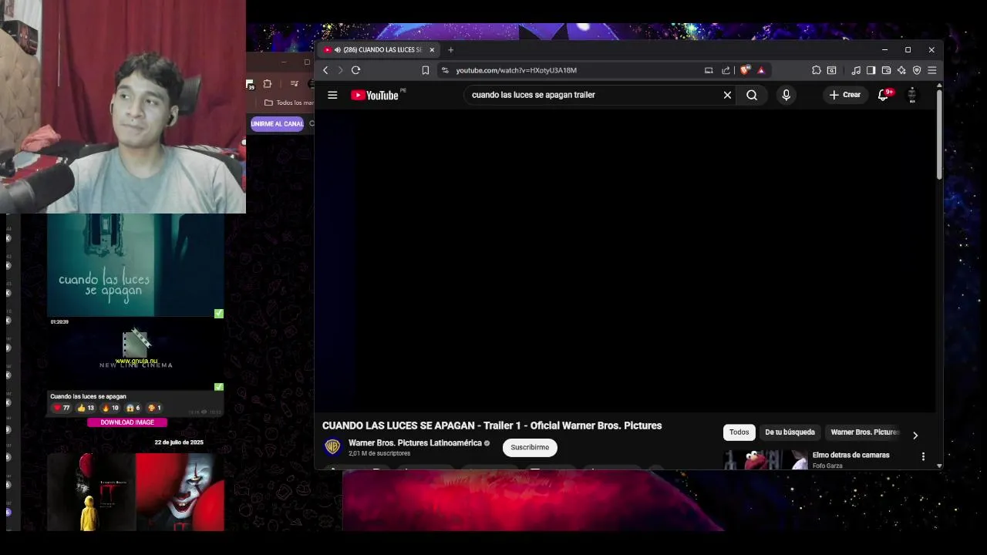Open the Crear upload button

click(844, 95)
